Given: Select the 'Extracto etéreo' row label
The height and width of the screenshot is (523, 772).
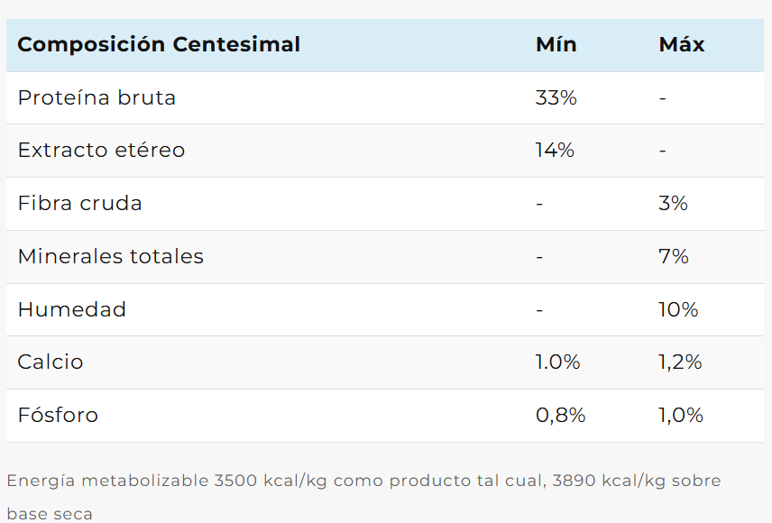Looking at the screenshot, I should pos(101,150).
